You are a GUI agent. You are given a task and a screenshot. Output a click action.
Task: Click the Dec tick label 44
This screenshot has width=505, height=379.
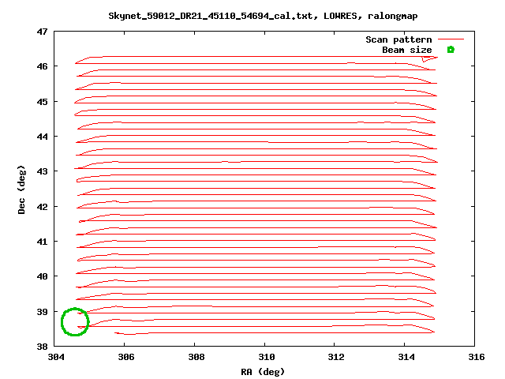pyautogui.click(x=42, y=137)
